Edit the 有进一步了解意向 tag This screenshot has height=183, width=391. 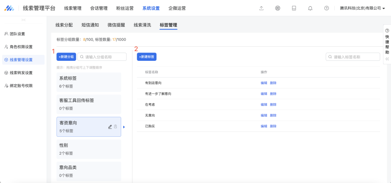click(x=264, y=93)
